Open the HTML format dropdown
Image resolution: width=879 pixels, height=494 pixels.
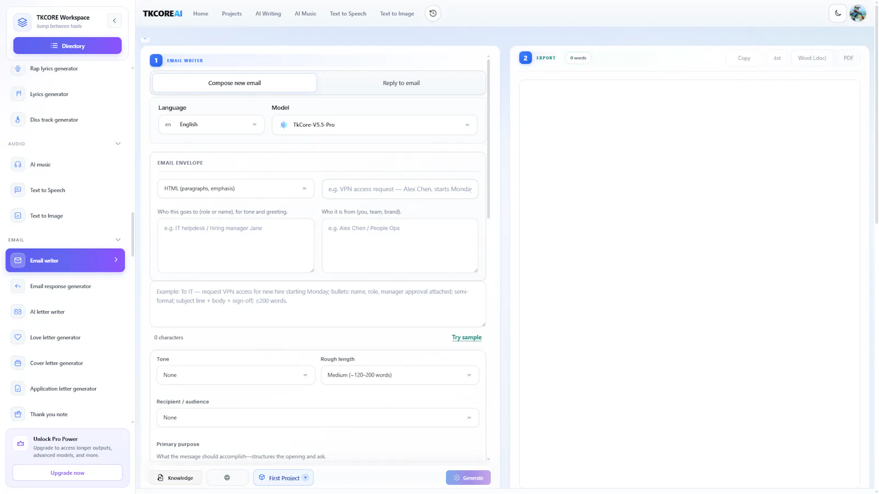[236, 188]
